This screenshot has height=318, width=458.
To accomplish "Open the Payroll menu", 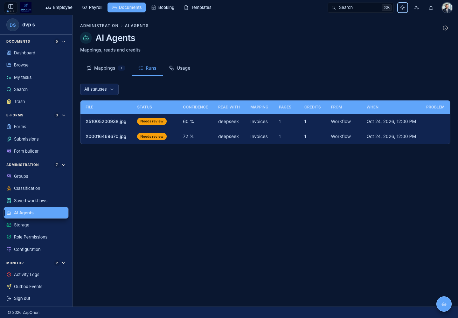I will [x=92, y=7].
